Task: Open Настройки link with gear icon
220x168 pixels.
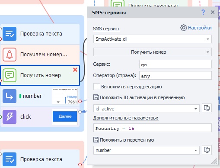Action: coord(196,28)
